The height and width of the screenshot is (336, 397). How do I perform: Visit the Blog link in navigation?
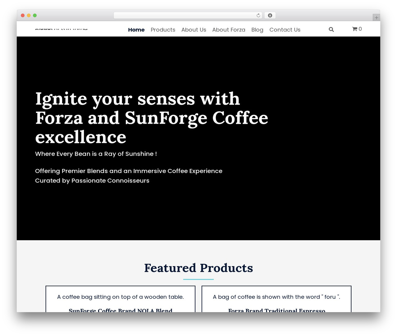257,30
